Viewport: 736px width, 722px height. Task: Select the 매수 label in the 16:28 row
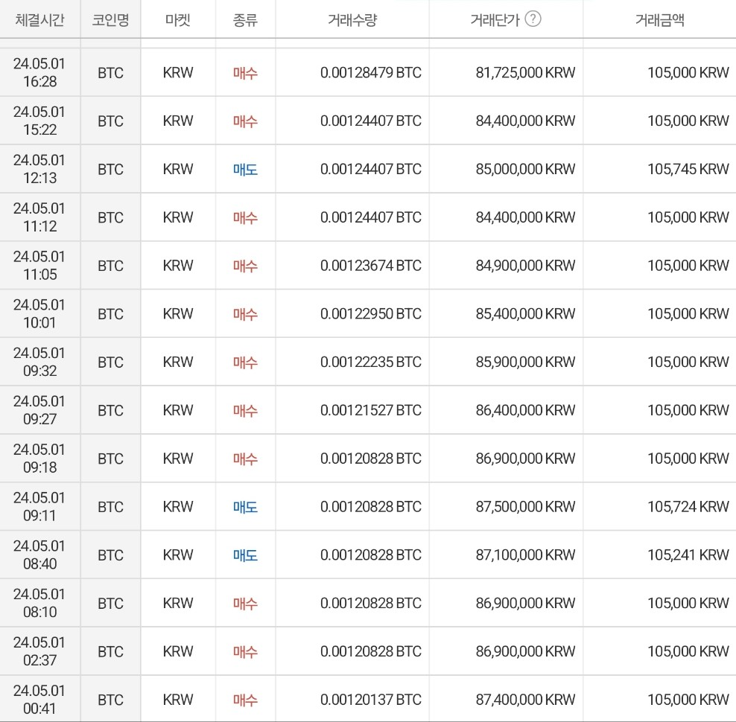(x=246, y=73)
